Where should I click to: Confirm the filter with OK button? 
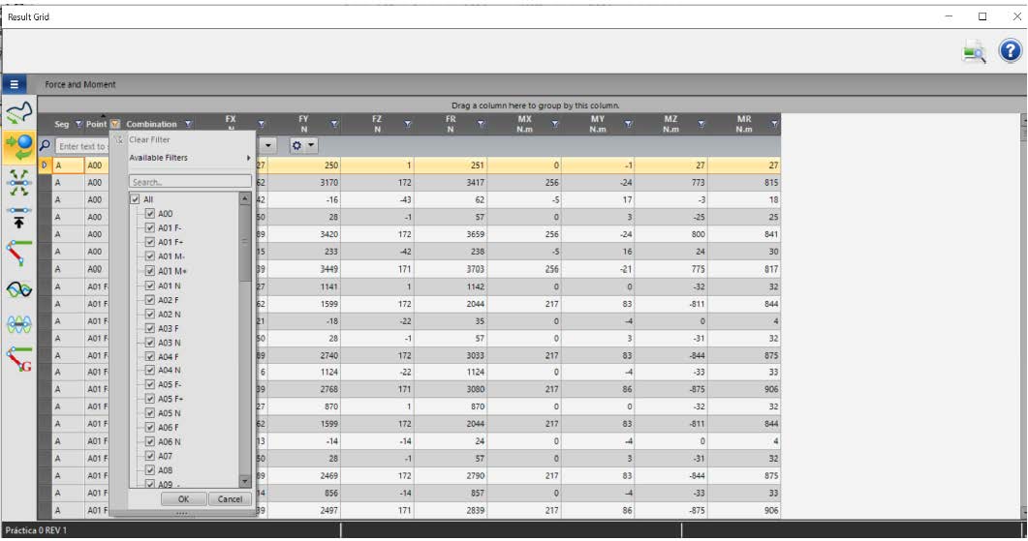[183, 499]
